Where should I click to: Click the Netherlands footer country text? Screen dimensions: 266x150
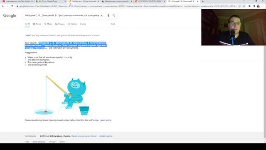coord(30,136)
